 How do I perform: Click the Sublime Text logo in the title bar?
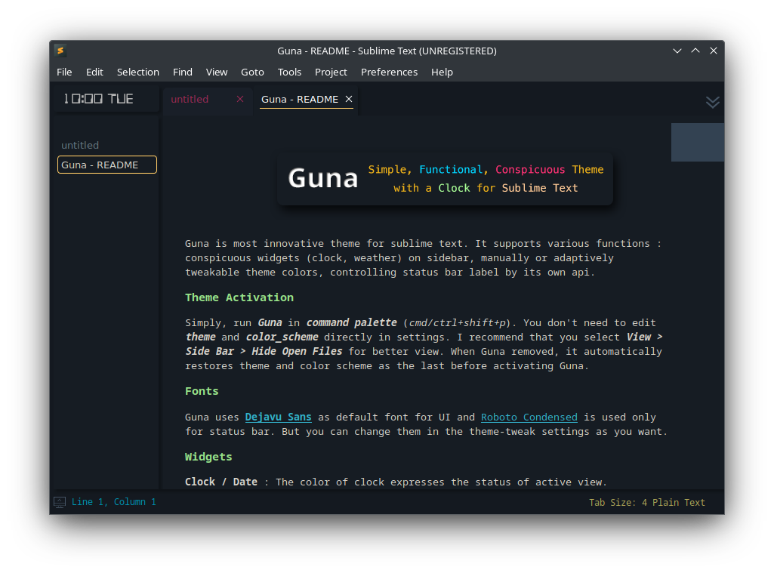(60, 51)
